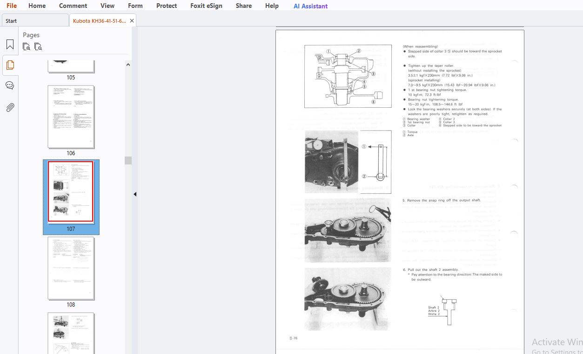583x354 pixels.
Task: Open the AI Assistant tab
Action: point(310,6)
